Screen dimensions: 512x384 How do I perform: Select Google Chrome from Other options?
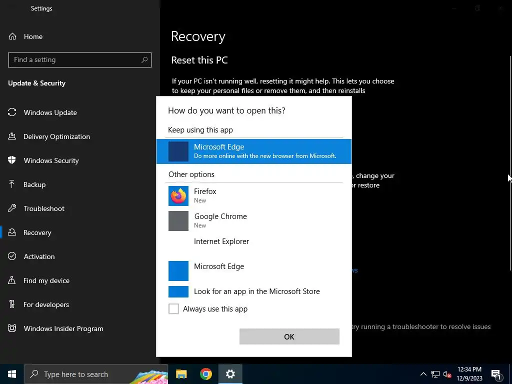(x=254, y=220)
